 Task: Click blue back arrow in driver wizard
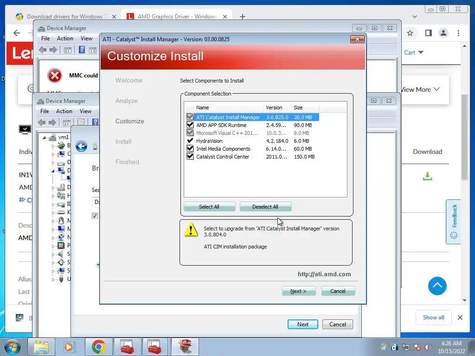click(81, 146)
